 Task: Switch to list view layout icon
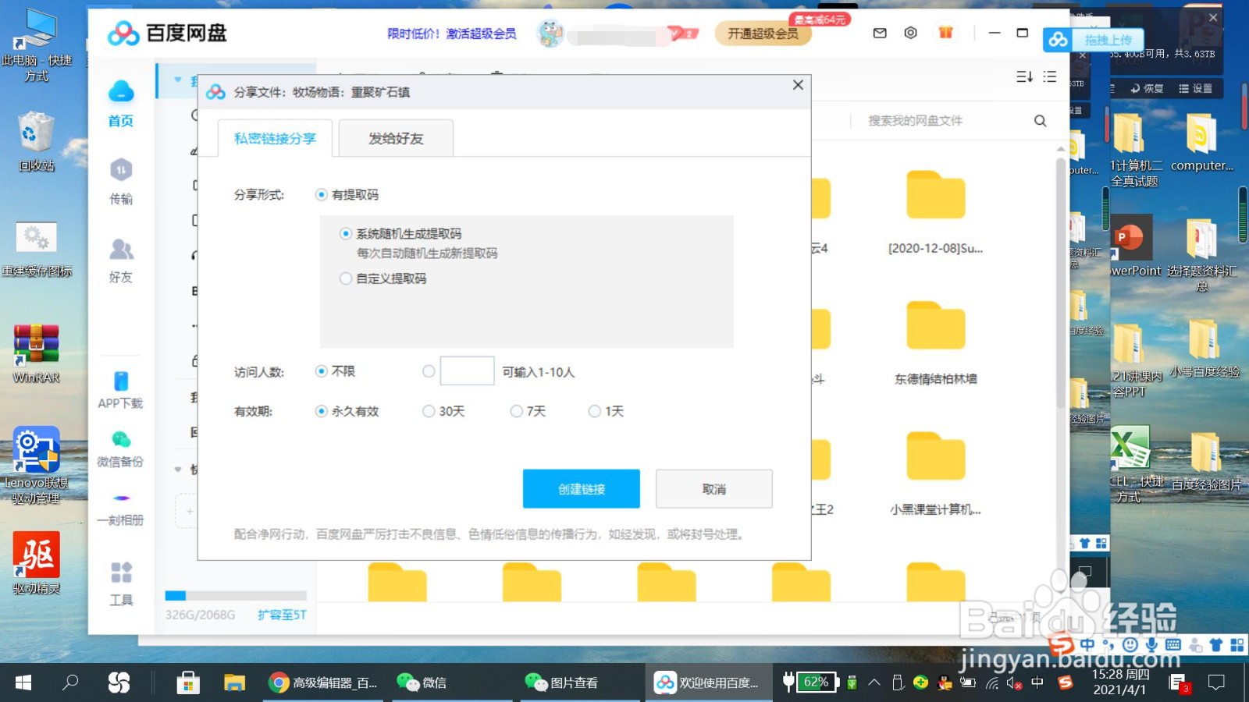(1050, 76)
